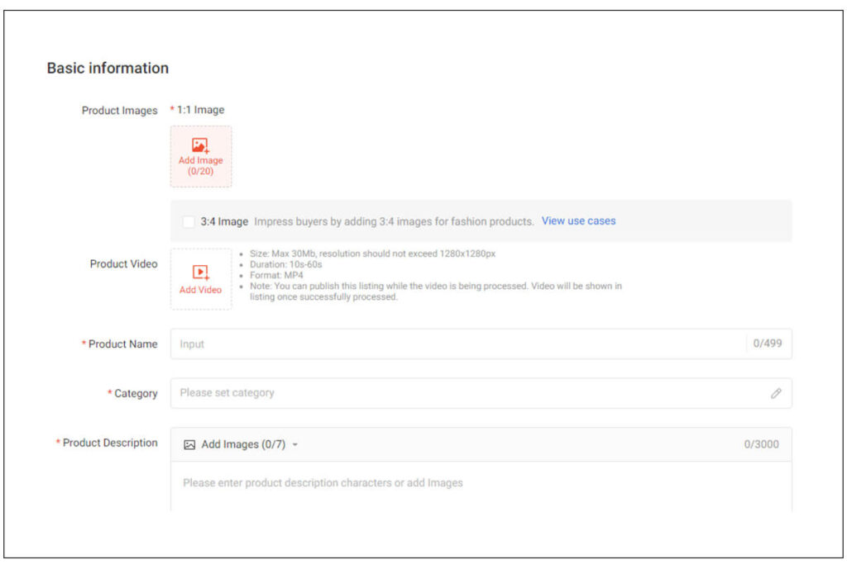
Task: Open the 'Please set category' selector
Action: [x=463, y=393]
